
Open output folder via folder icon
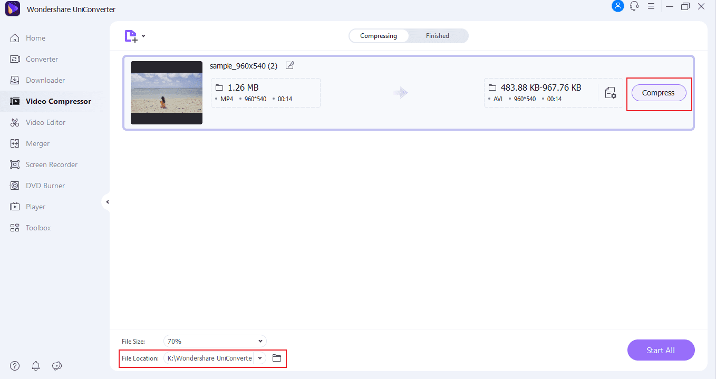[x=277, y=358]
